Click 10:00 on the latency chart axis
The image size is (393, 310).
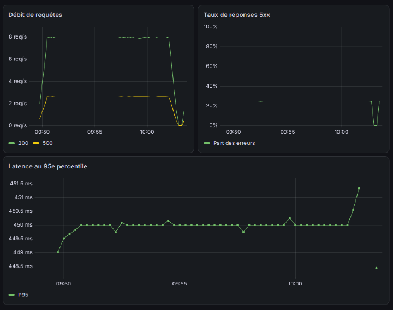(295, 284)
